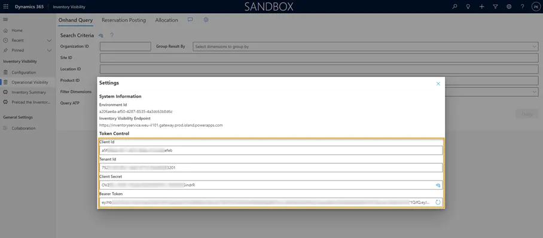
Task: Click the System Information heading
Action: tap(120, 96)
